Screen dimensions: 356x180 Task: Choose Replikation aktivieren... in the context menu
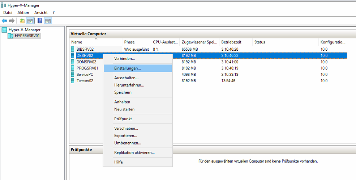138,152
